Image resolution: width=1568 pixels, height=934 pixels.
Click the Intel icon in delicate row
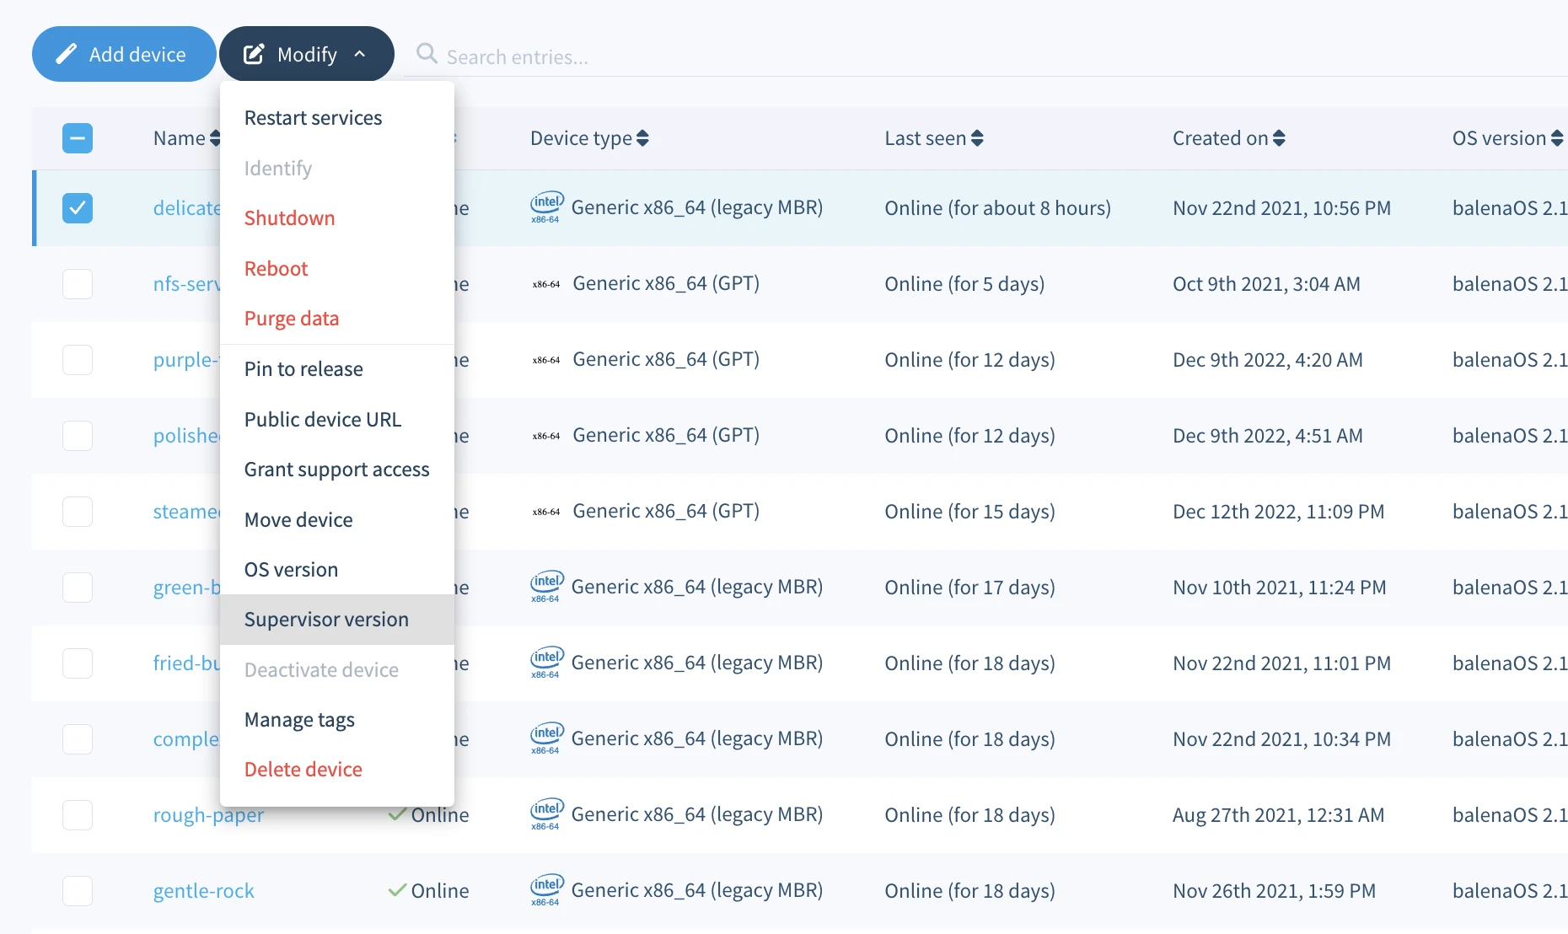(x=546, y=207)
